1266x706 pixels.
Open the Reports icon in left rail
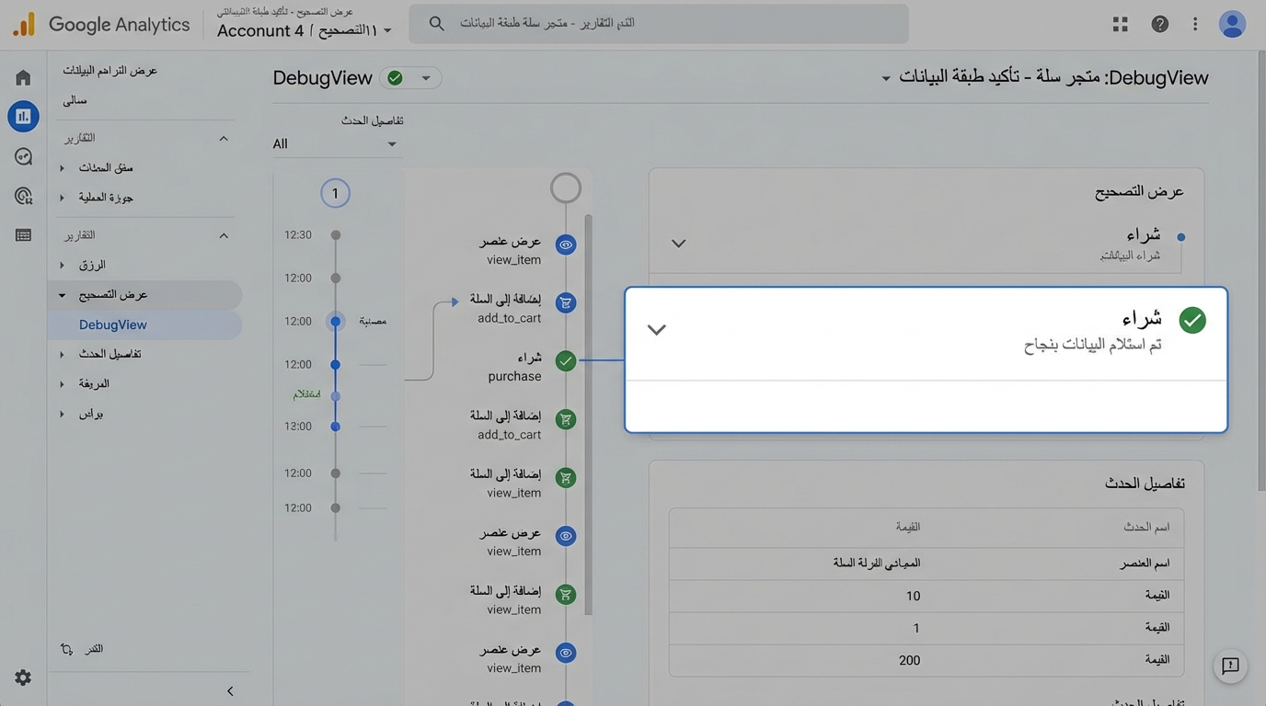click(x=23, y=117)
